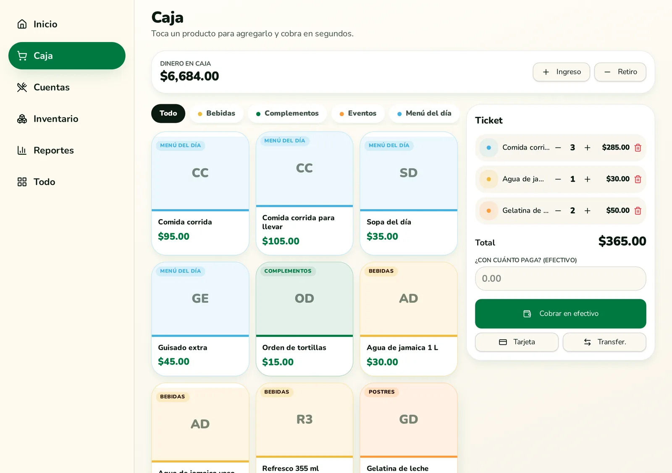Viewport: 672px width, 473px height.
Task: Add Sopa del día product card
Action: pos(409,193)
